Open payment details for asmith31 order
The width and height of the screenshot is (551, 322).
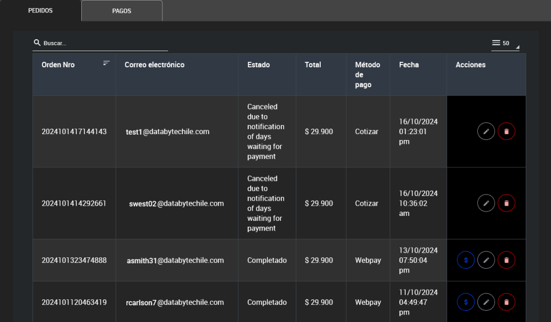tap(465, 260)
